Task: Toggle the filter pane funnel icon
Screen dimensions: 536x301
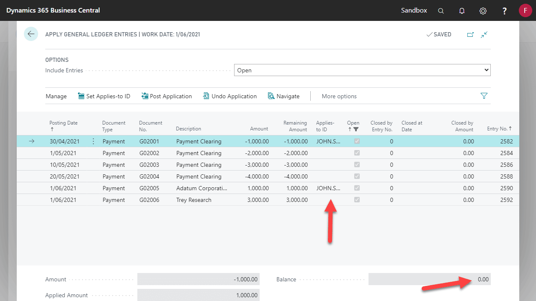Action: pyautogui.click(x=484, y=96)
